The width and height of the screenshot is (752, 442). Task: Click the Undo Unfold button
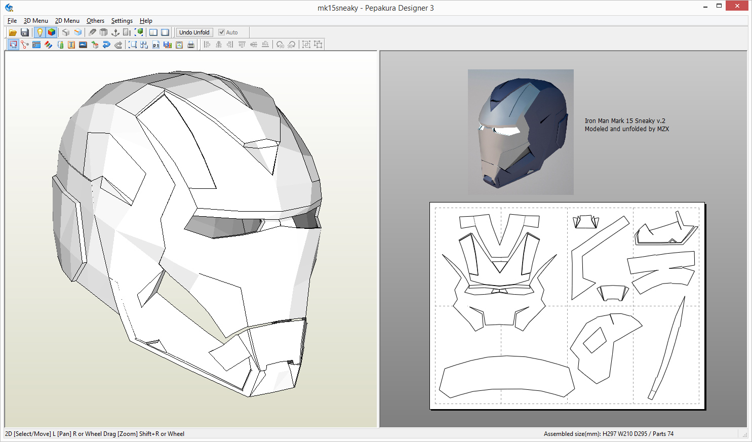pos(194,32)
